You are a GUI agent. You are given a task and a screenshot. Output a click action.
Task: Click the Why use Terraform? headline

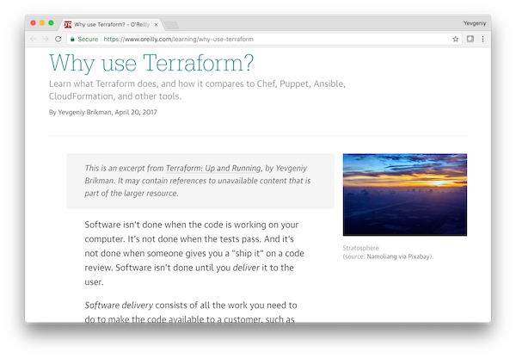click(151, 63)
